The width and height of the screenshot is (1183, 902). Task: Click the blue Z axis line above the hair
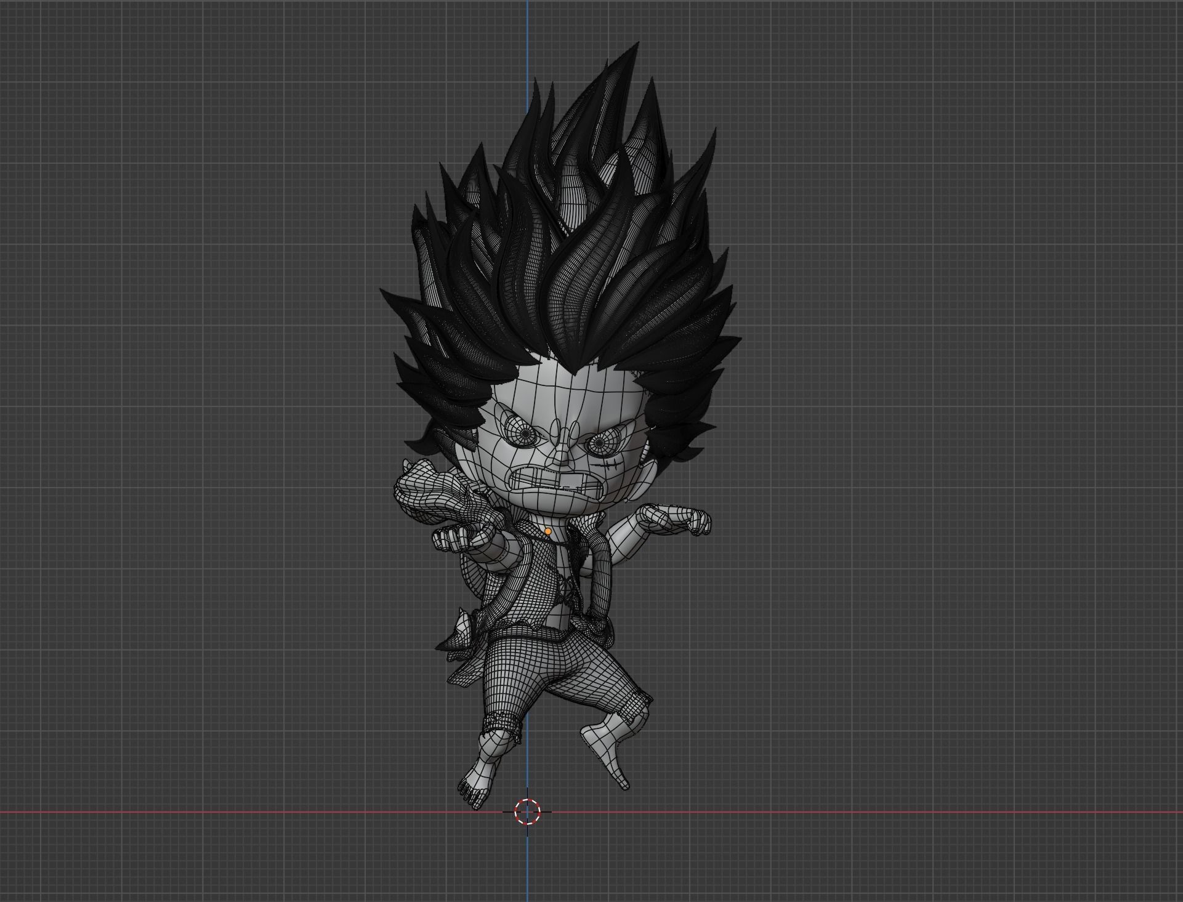click(x=527, y=37)
